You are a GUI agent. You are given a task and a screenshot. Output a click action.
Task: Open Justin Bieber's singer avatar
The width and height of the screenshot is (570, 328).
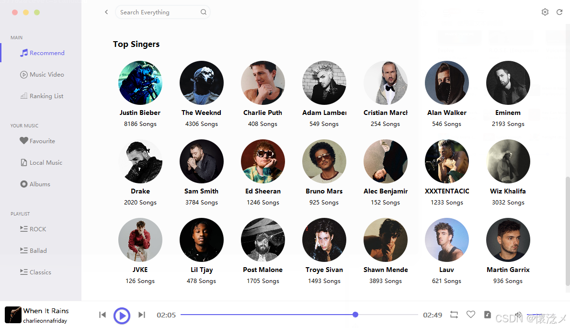click(140, 83)
